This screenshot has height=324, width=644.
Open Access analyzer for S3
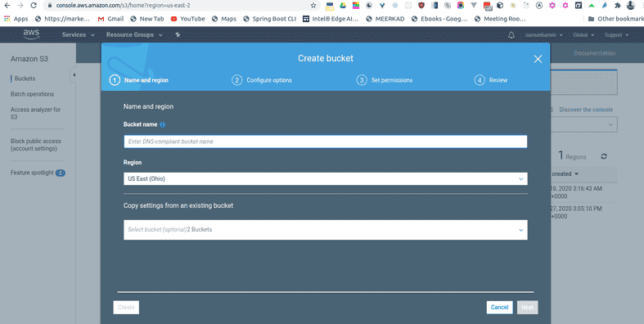pyautogui.click(x=35, y=113)
